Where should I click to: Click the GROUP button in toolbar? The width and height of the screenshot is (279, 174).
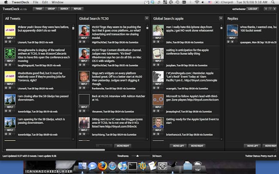[x=51, y=9]
